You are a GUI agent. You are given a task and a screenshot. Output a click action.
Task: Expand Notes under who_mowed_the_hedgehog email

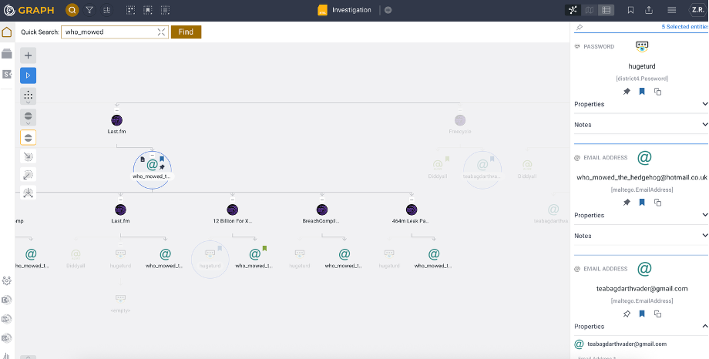[640, 236]
